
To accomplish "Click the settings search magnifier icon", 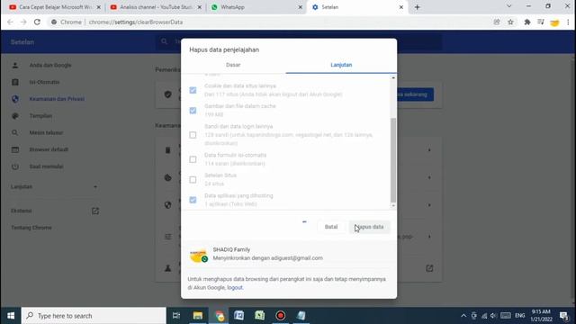I will coord(164,41).
